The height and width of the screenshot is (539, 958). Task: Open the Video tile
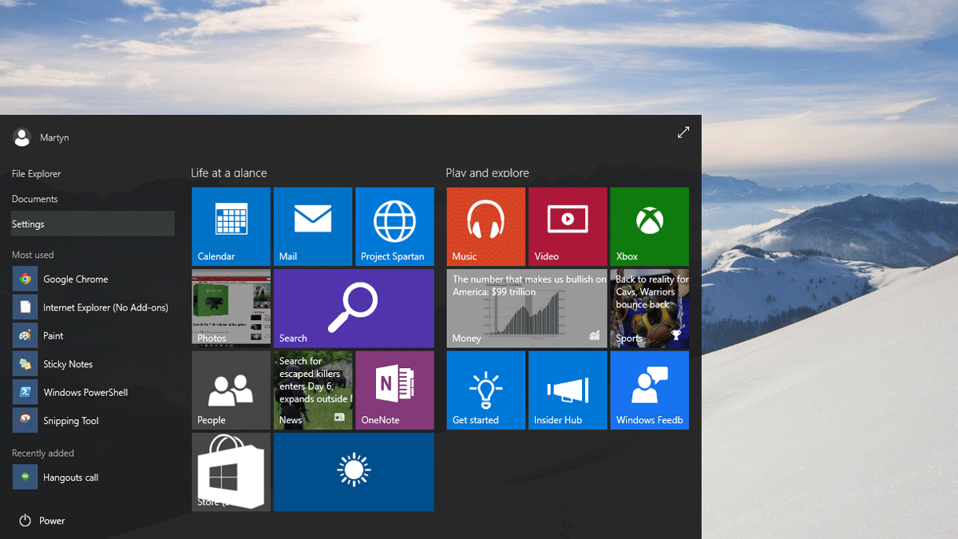tap(568, 227)
